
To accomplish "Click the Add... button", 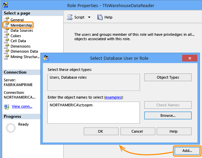I will (187, 151).
